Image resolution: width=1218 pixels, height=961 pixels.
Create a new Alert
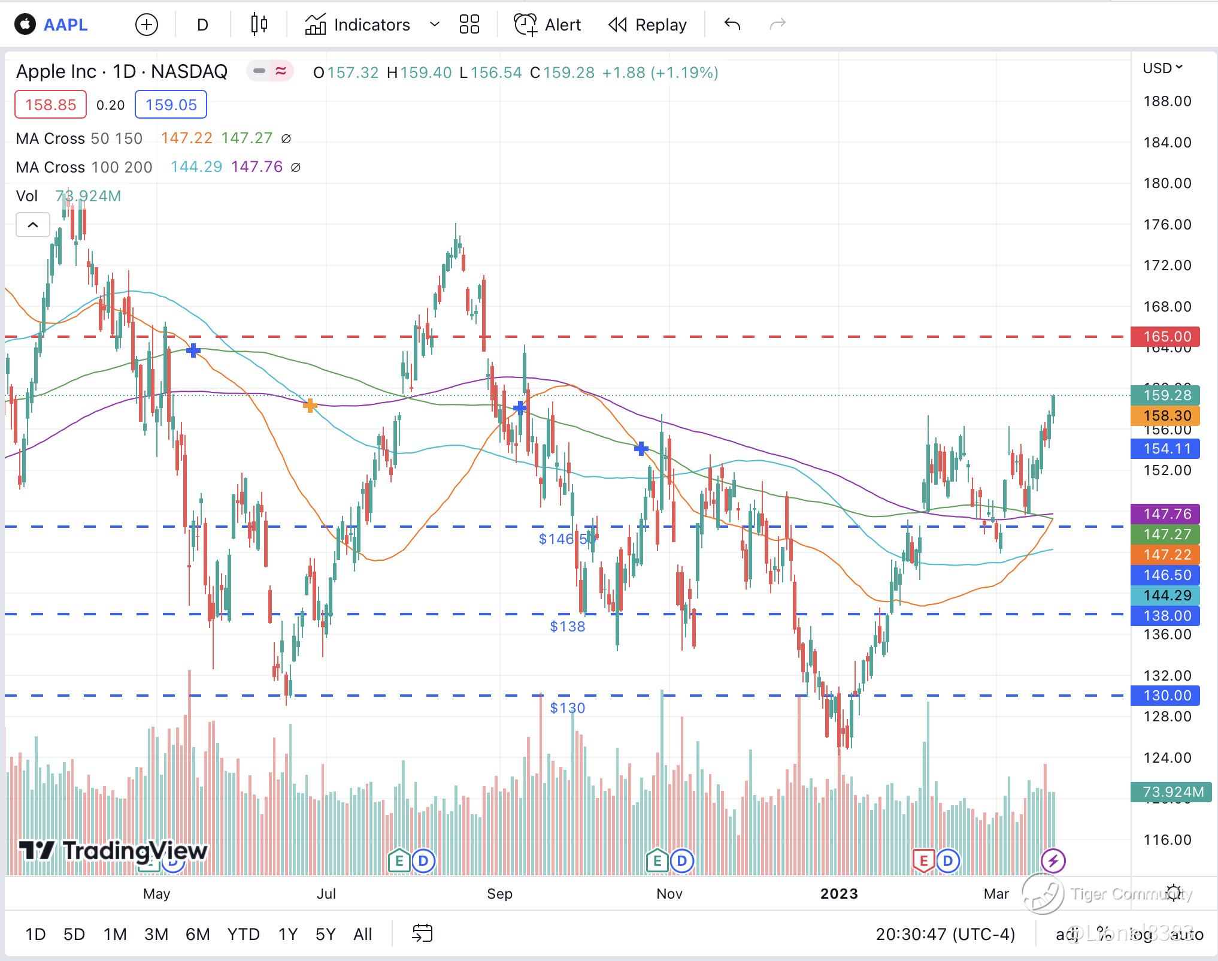coord(547,25)
